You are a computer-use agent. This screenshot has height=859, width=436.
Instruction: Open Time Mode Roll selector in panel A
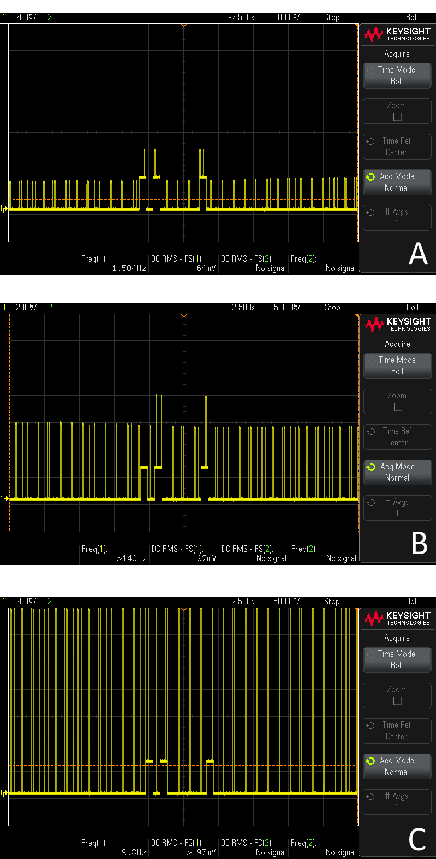point(397,75)
